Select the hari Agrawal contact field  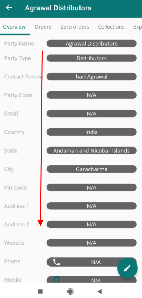tap(92, 77)
